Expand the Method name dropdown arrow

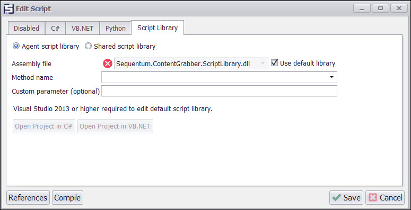[x=331, y=77]
